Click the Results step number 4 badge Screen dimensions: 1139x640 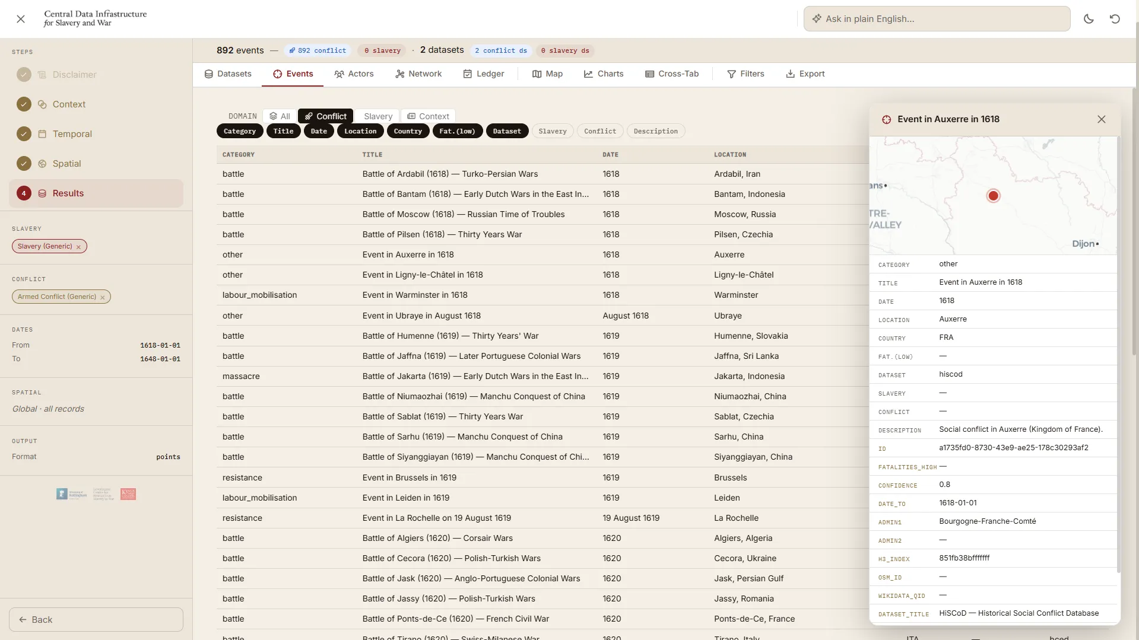point(24,193)
